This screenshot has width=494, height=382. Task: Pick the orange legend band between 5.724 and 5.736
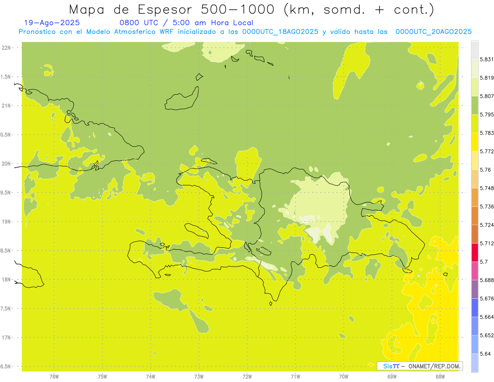coord(475,216)
